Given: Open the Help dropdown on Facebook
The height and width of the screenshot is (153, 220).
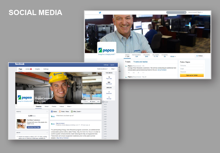Looking at the screenshot, I should pyautogui.click(x=113, y=69).
